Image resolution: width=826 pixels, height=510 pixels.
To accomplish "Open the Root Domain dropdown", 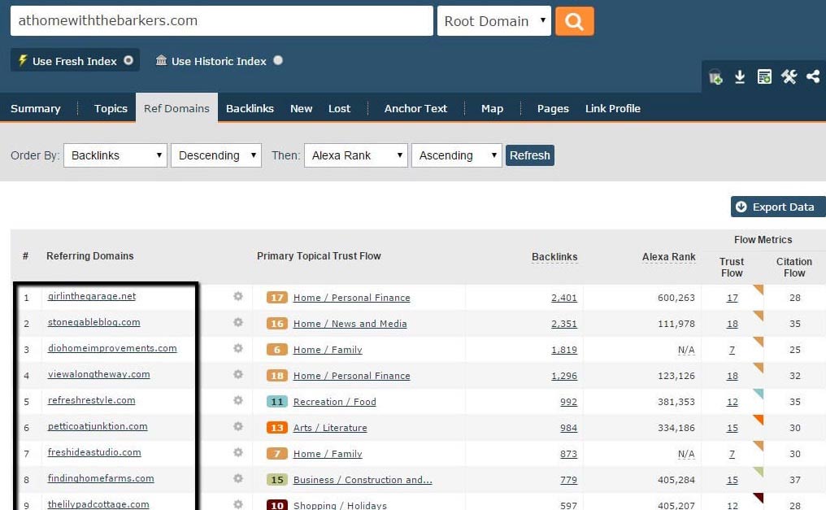I will (x=493, y=21).
